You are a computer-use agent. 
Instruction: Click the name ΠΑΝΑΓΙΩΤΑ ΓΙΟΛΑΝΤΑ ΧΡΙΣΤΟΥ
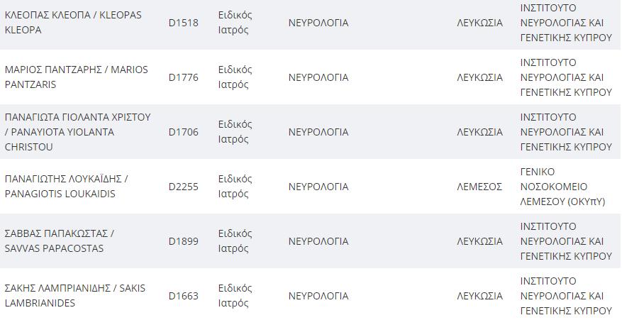(x=78, y=118)
